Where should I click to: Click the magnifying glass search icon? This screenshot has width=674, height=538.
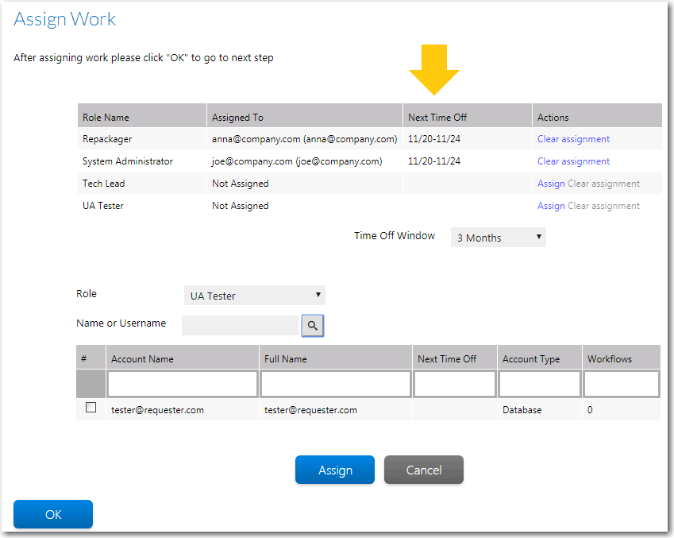[x=312, y=325]
